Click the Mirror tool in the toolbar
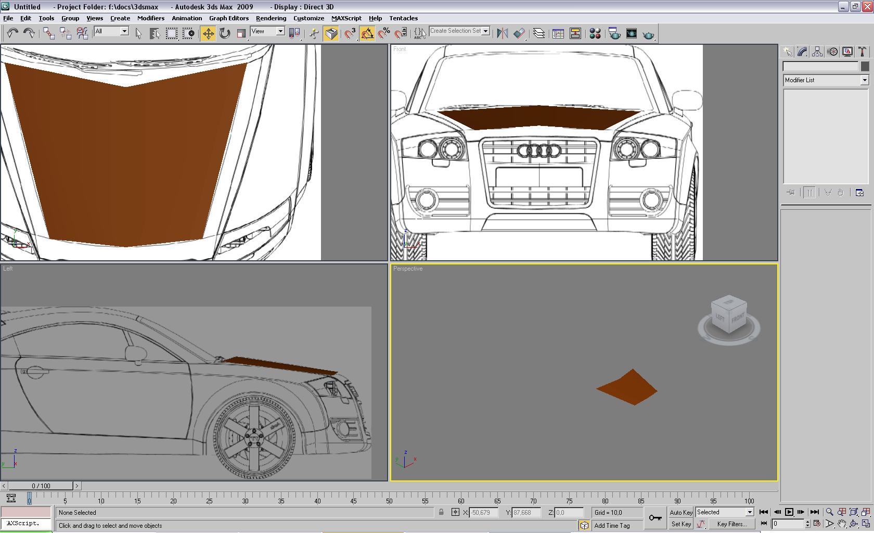Screen dimensions: 874x533 (x=502, y=33)
